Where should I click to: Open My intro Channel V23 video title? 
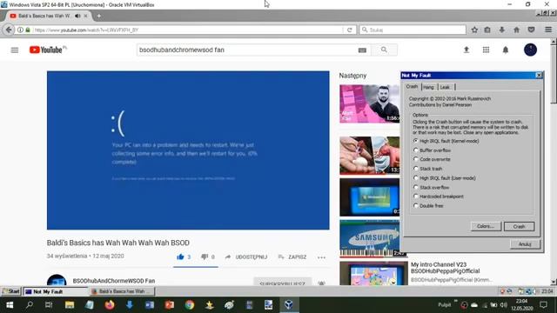coord(445,268)
